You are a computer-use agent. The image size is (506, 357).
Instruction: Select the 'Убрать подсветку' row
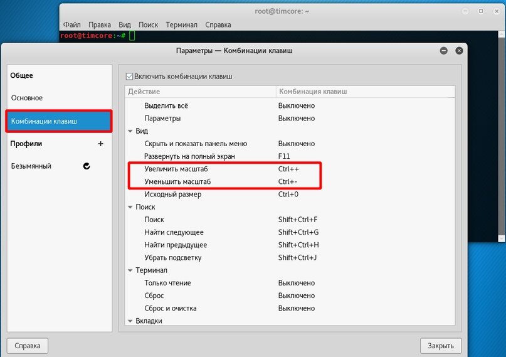click(x=290, y=258)
